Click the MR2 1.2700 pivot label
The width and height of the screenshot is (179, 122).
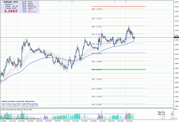coord(97,27)
